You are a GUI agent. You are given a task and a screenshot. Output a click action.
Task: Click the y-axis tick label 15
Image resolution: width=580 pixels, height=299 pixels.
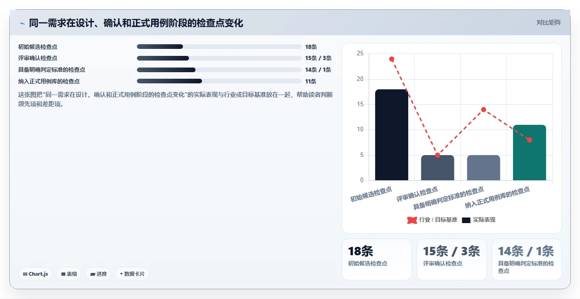(360, 104)
